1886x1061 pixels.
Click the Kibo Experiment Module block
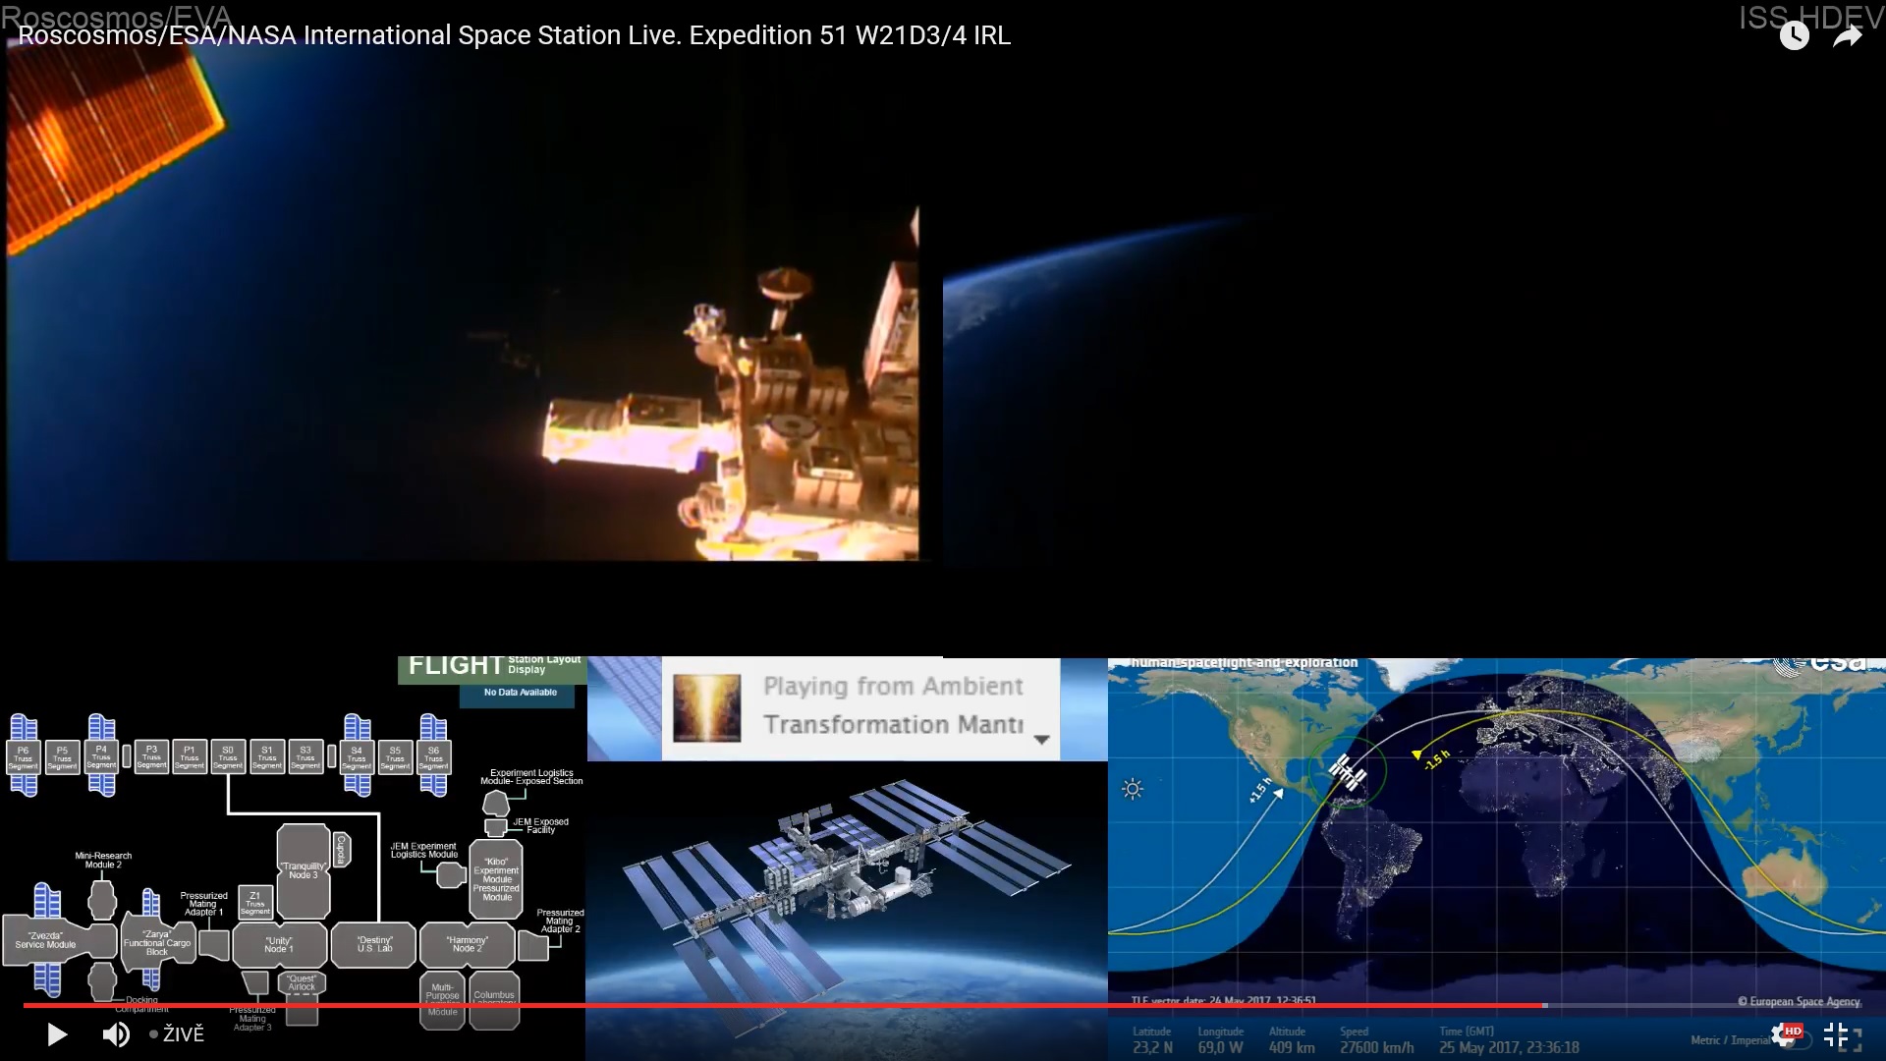pos(496,878)
